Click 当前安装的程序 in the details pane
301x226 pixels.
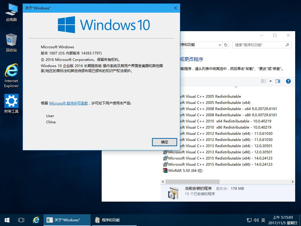[x=198, y=189]
